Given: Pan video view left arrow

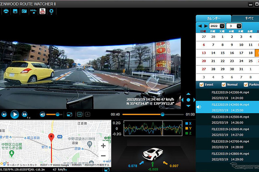Looking at the screenshot, I should pos(183,100).
